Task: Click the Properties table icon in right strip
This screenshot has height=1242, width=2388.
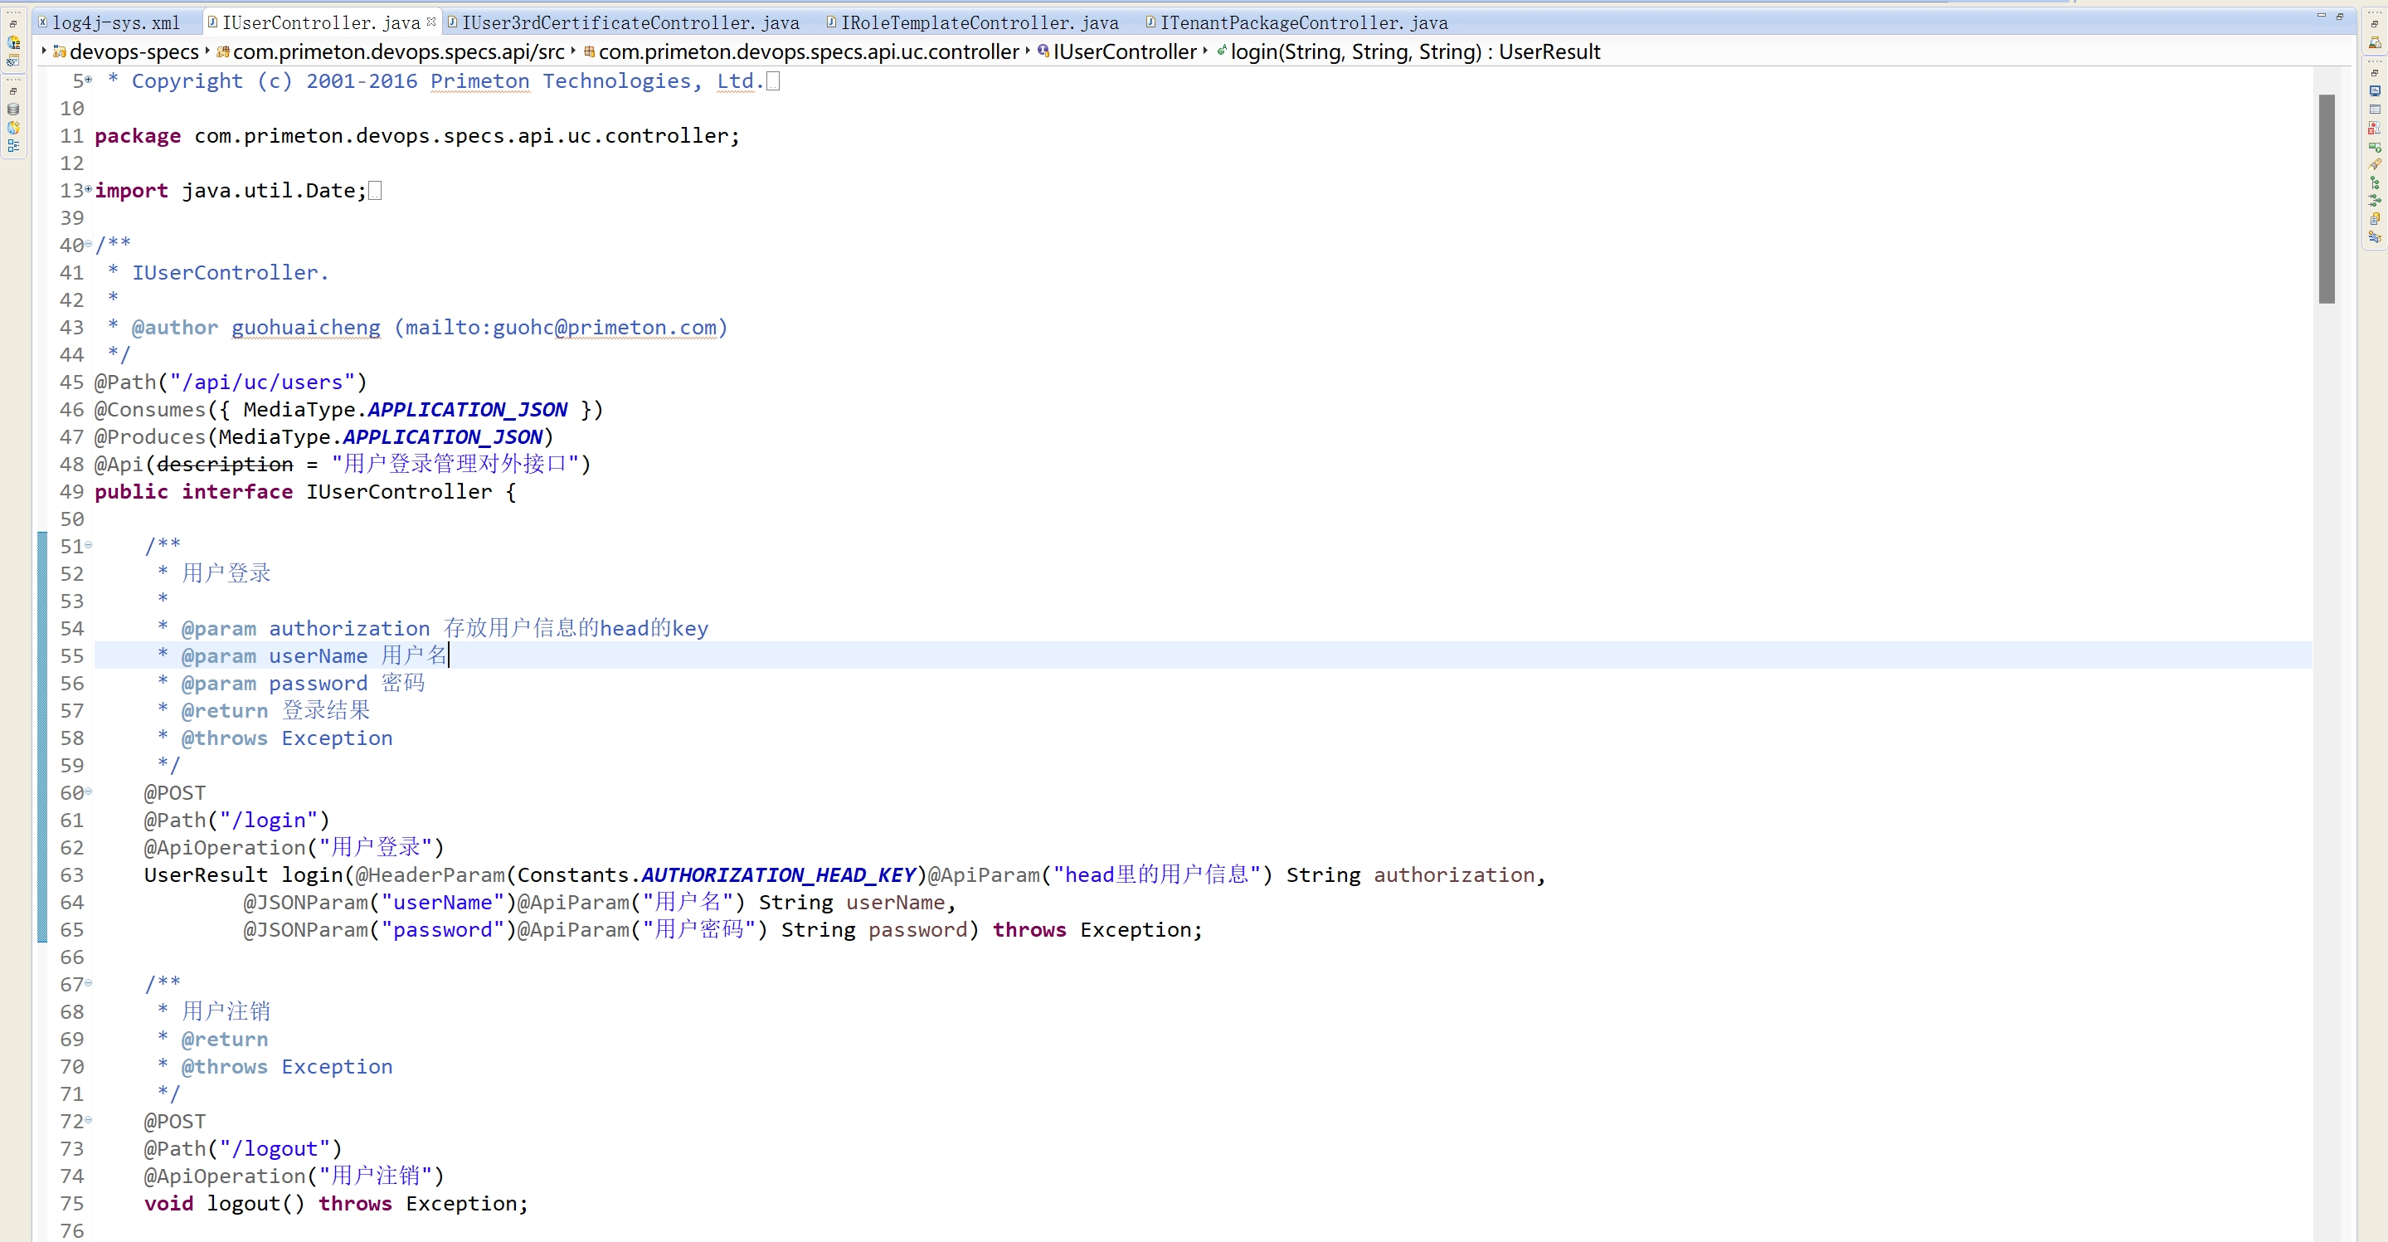Action: click(x=2375, y=109)
